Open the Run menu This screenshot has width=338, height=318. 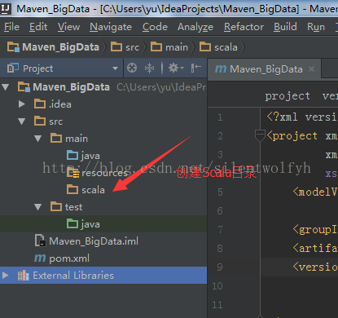tap(316, 27)
